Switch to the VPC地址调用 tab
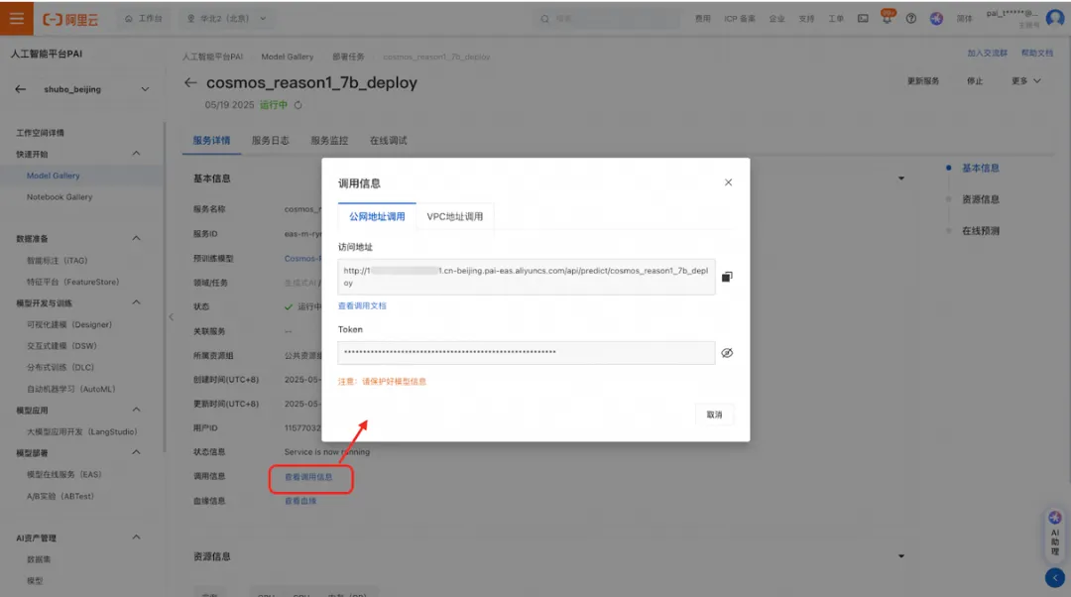 tap(454, 215)
